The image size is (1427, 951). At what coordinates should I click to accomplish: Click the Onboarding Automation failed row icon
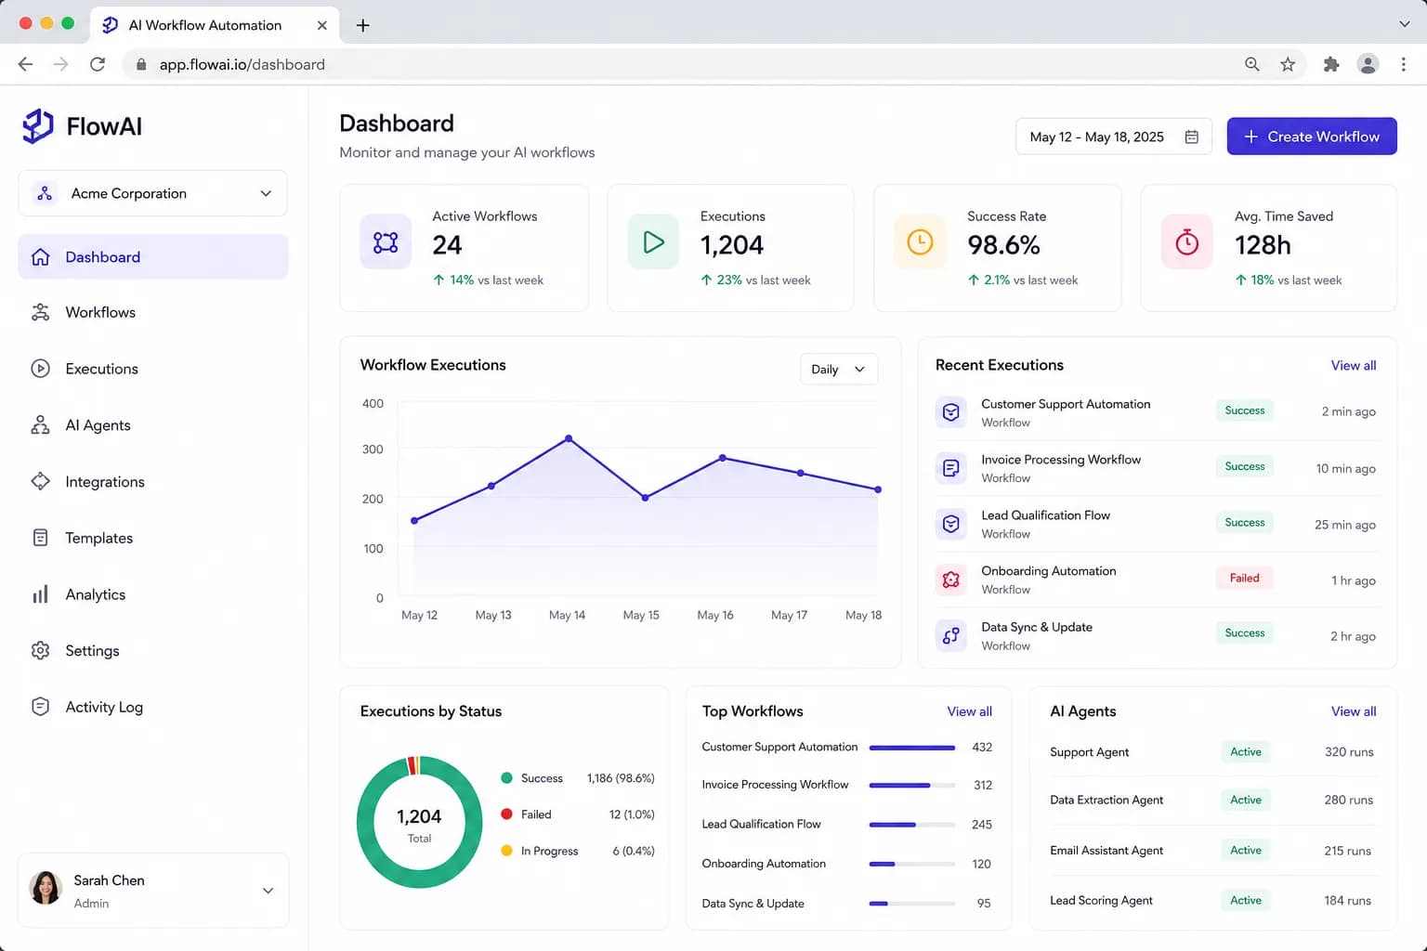tap(951, 580)
